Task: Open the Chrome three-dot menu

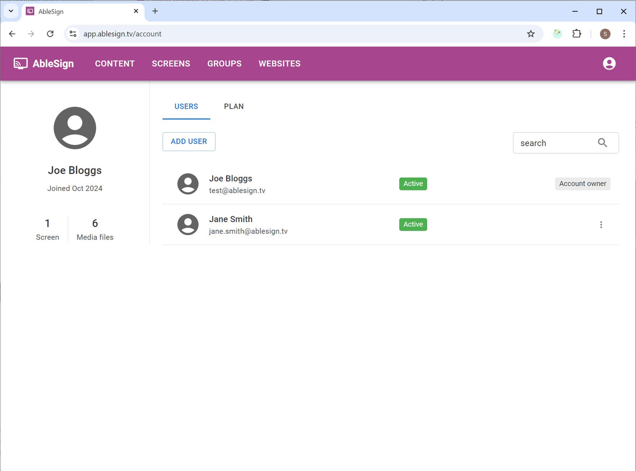Action: (x=624, y=34)
